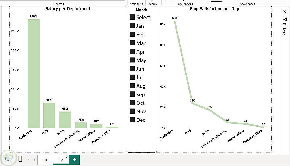This screenshot has width=290, height=166.
Task: Close the D2 page tab
Action: pos(67,157)
